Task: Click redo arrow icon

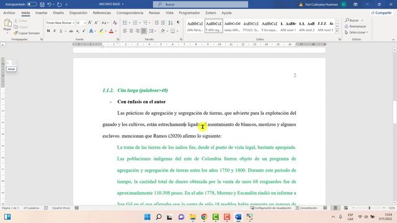Action: click(60, 4)
